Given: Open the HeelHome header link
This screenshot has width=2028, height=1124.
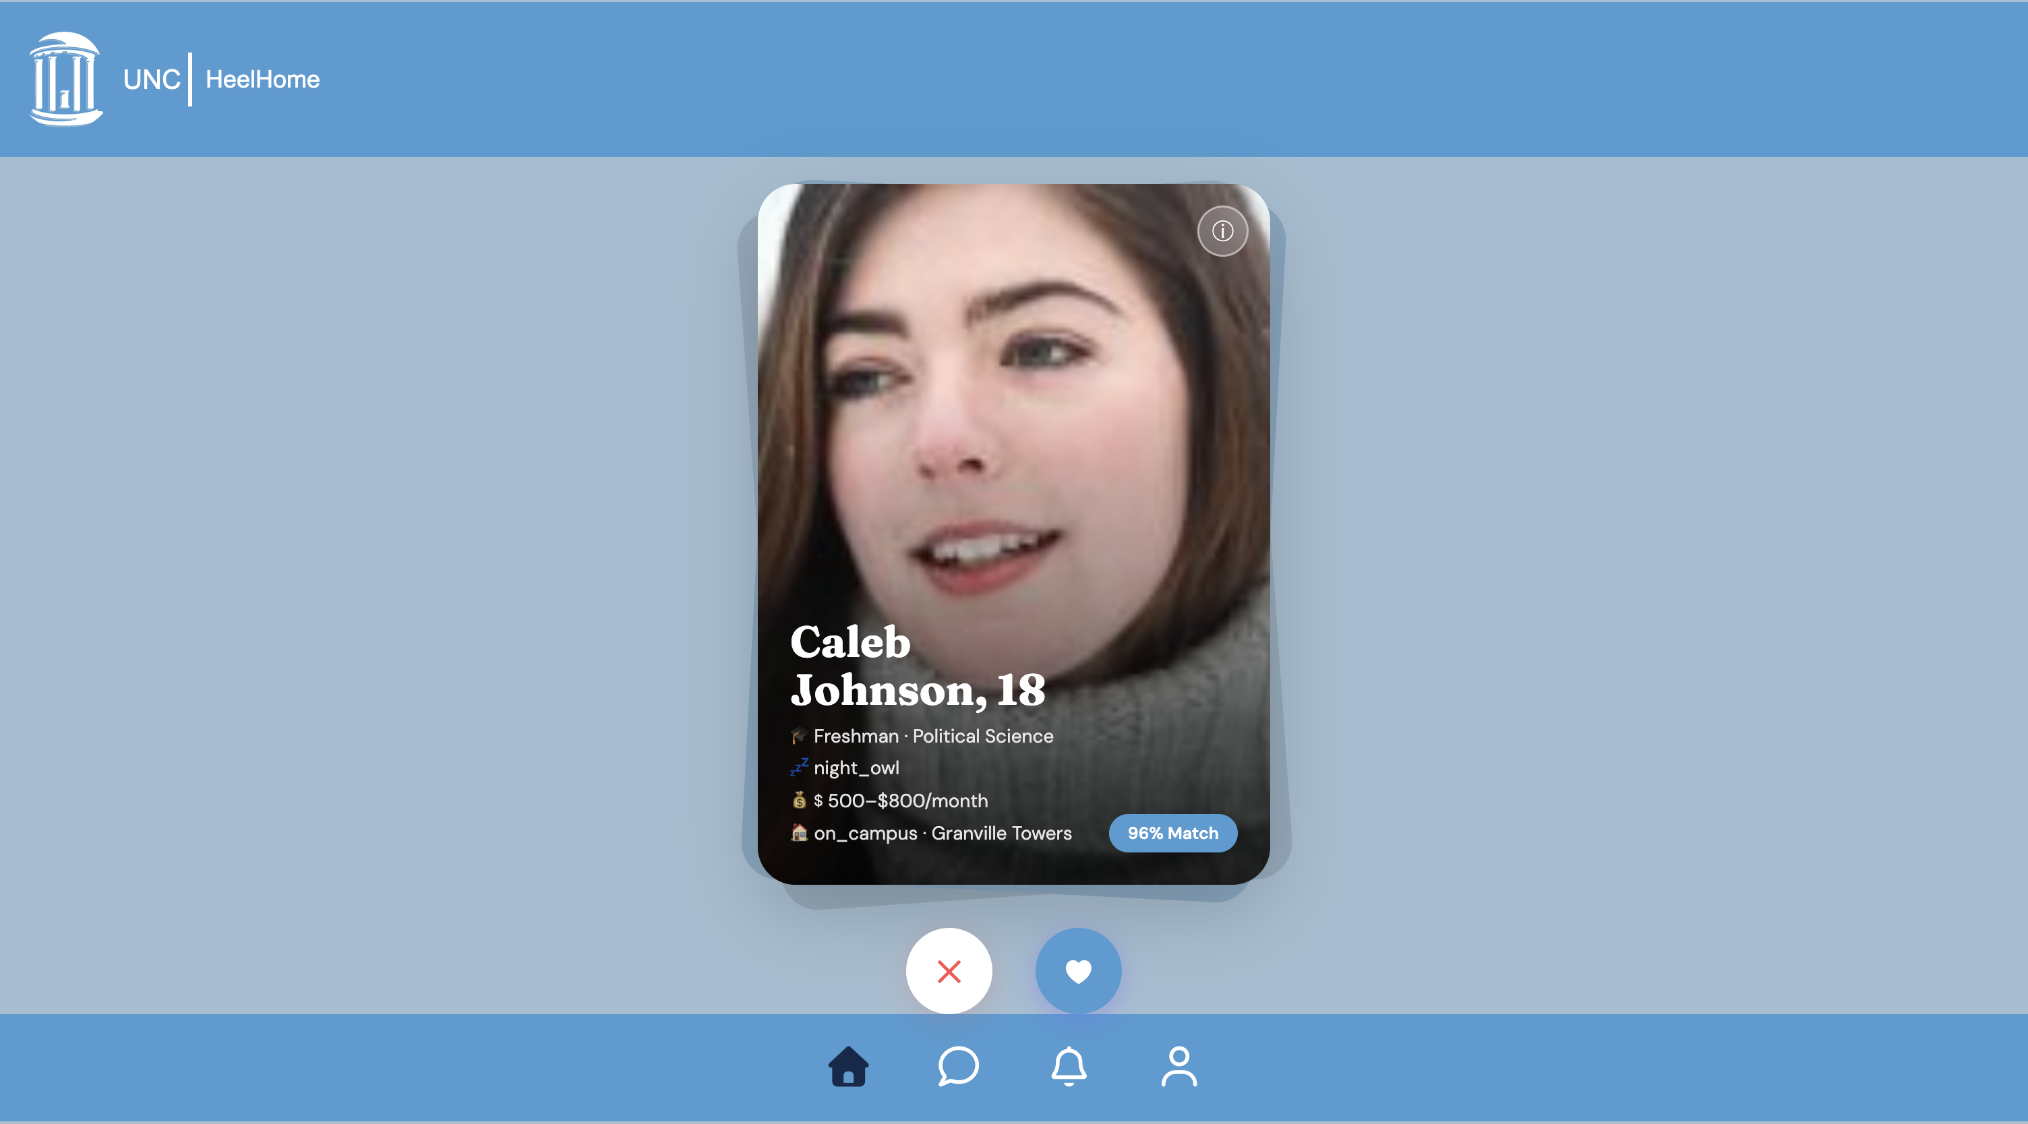Looking at the screenshot, I should pos(262,80).
